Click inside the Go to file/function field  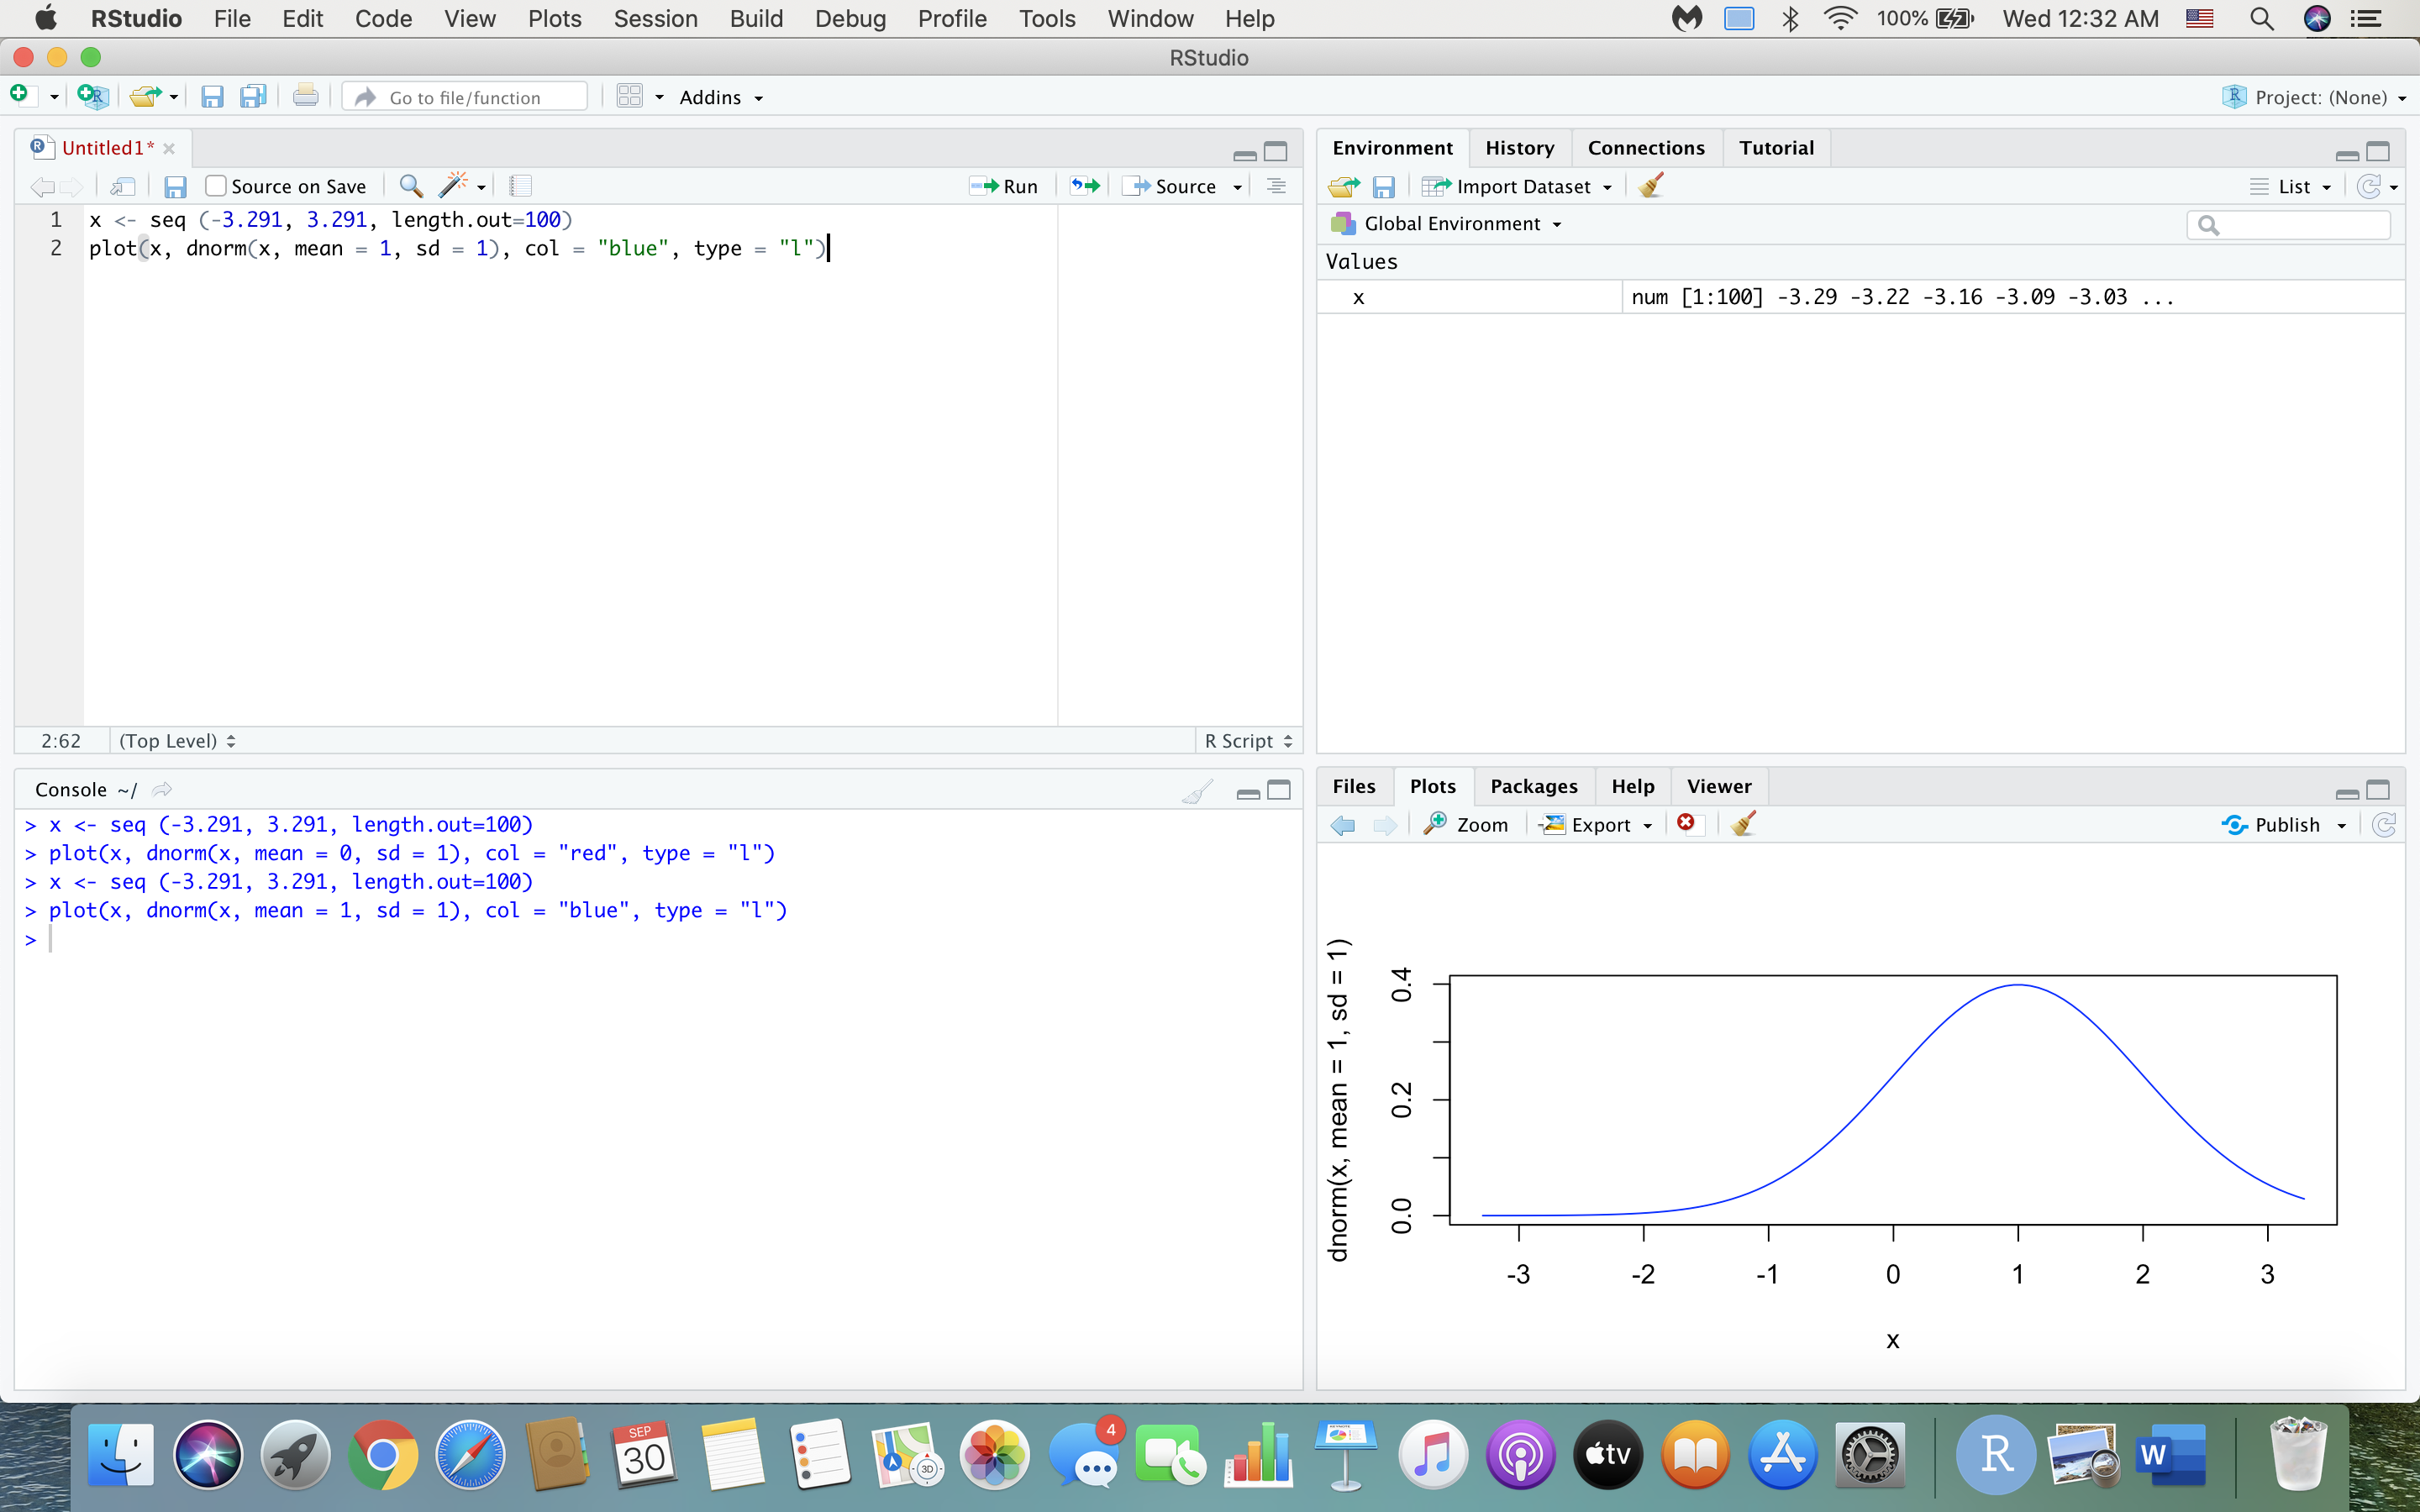click(x=465, y=96)
